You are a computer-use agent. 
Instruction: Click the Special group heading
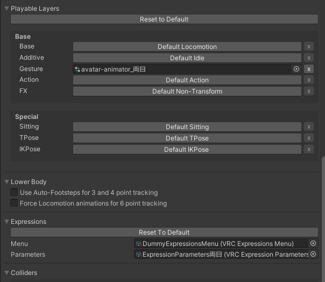tap(26, 117)
